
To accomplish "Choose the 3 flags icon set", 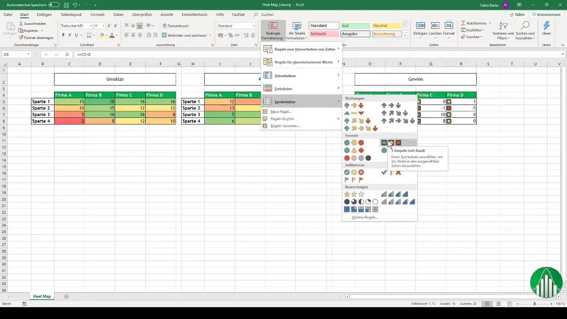I will pos(354,179).
